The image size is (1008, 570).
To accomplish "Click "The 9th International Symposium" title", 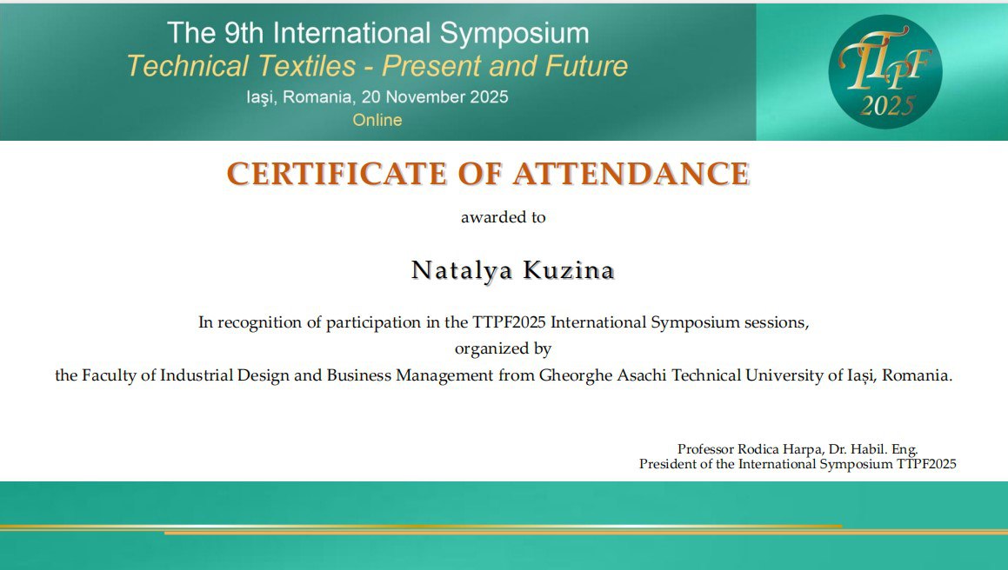I will (x=377, y=33).
